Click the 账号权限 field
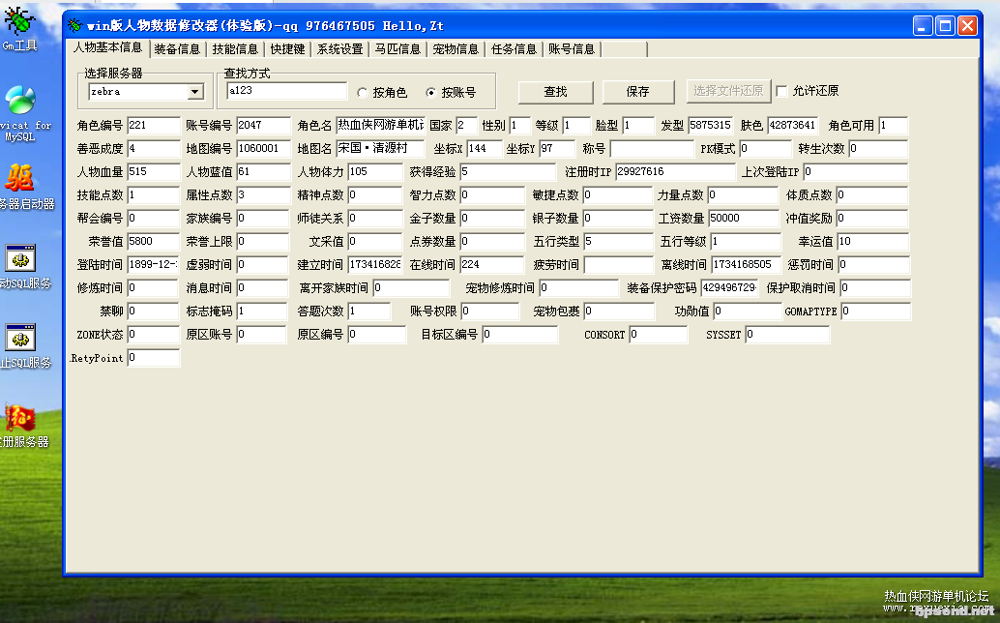This screenshot has height=623, width=1000. click(x=489, y=311)
